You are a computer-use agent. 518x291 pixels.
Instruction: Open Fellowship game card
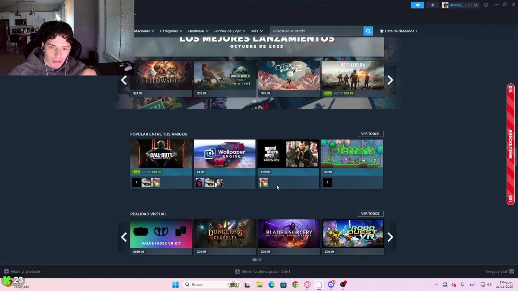point(161,79)
